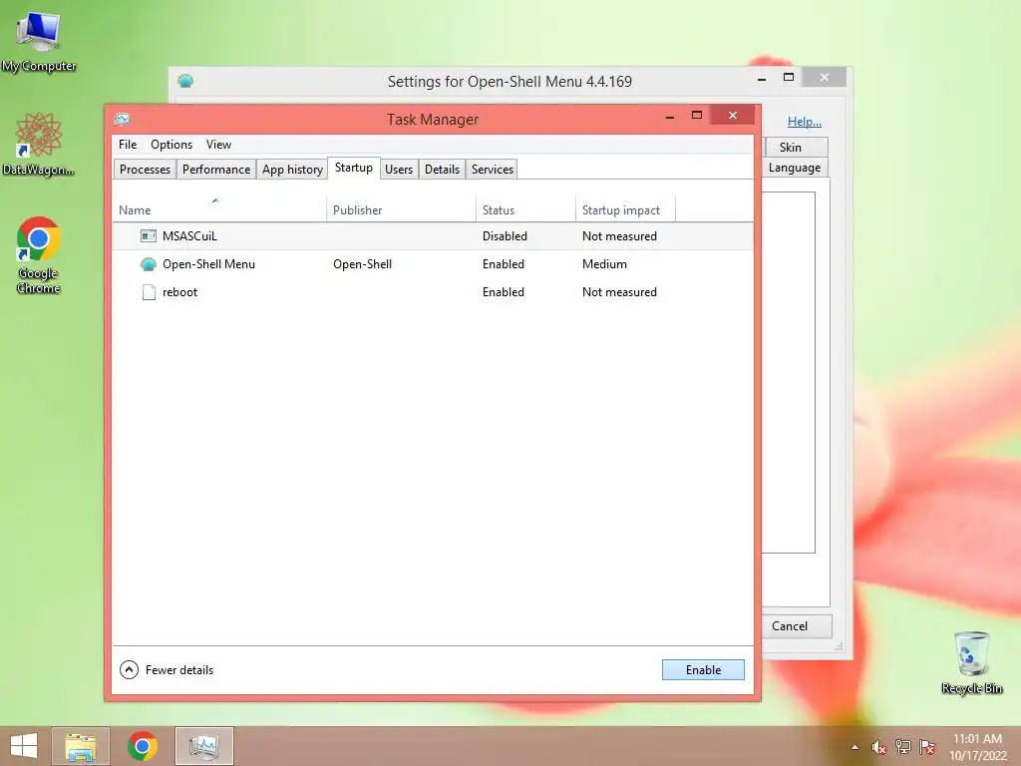Open the Language tab in Open-Shell settings
This screenshot has width=1021, height=766.
coord(795,168)
